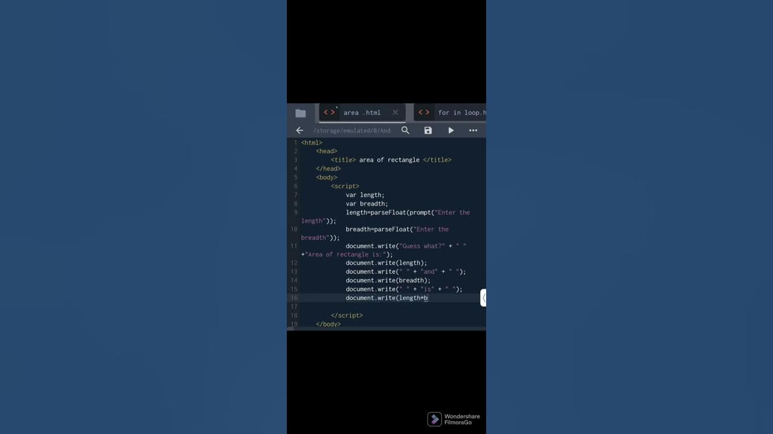
Task: Click the length=parseFloat(prompt line
Action: (x=408, y=212)
